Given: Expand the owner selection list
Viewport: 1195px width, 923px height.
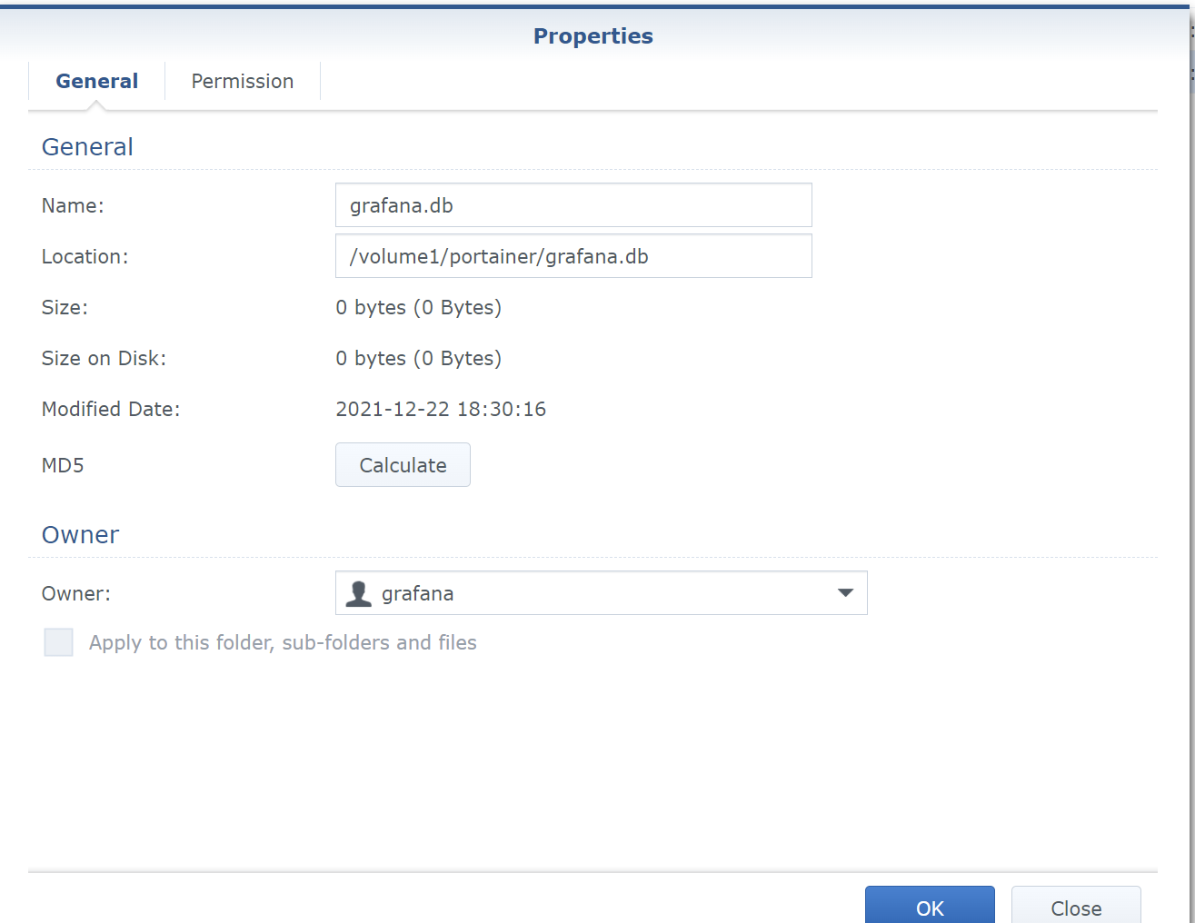Looking at the screenshot, I should tap(845, 592).
